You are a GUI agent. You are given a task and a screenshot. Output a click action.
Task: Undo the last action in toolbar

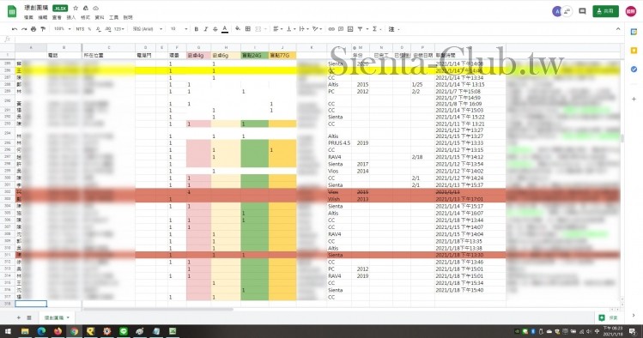click(15, 29)
